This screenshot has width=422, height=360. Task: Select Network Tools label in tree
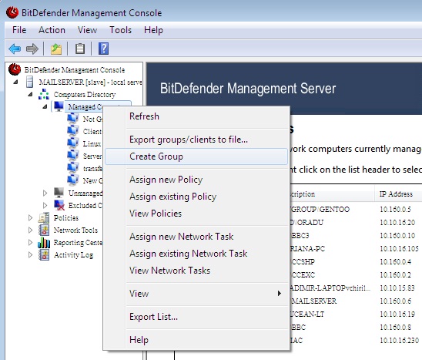click(75, 230)
